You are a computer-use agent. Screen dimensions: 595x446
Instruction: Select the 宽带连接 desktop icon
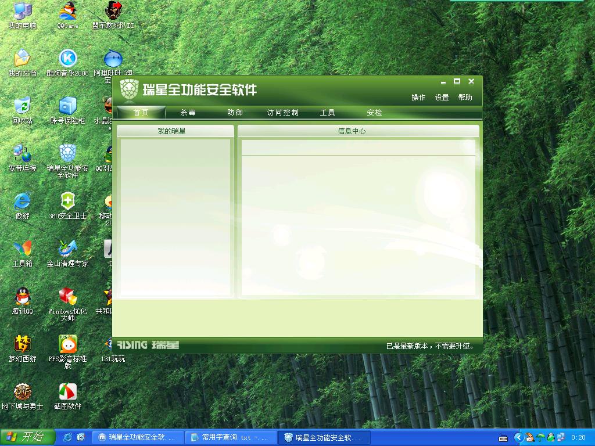[23, 158]
